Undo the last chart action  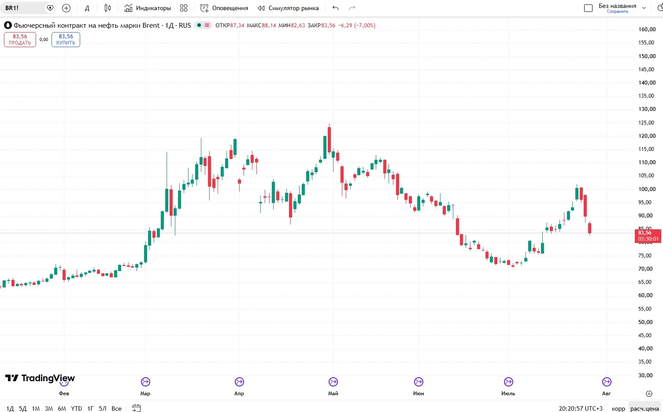tap(336, 8)
